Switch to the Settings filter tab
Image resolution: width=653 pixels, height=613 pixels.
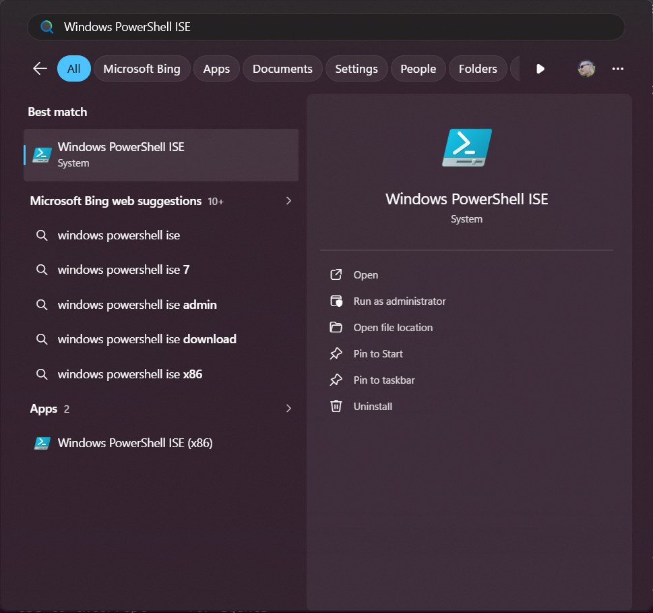click(356, 68)
